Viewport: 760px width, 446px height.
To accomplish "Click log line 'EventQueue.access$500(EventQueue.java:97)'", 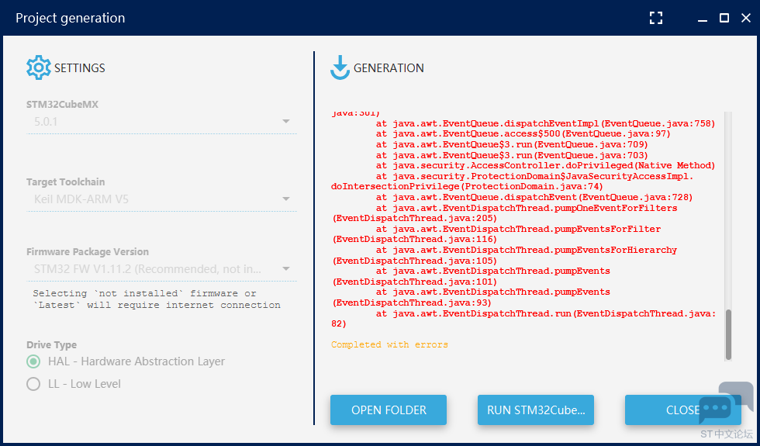I will point(523,133).
